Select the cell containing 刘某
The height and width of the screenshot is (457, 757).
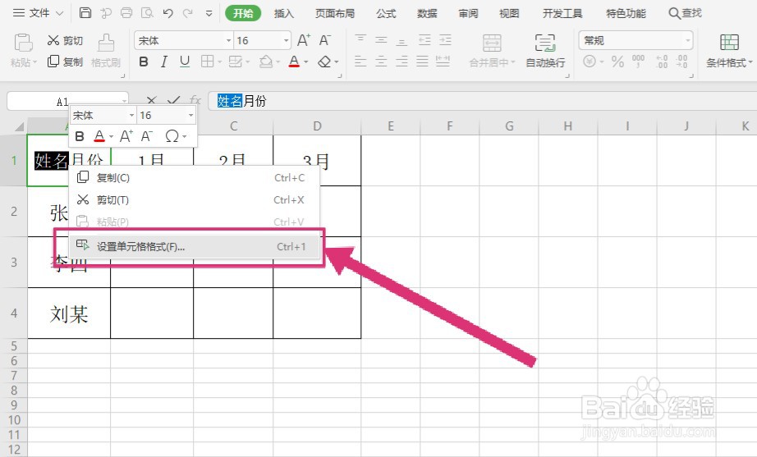coord(69,313)
